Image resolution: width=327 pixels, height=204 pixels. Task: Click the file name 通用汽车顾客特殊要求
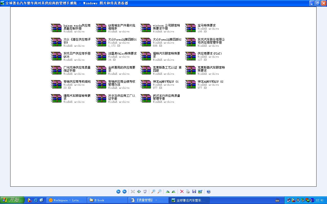click(77, 97)
